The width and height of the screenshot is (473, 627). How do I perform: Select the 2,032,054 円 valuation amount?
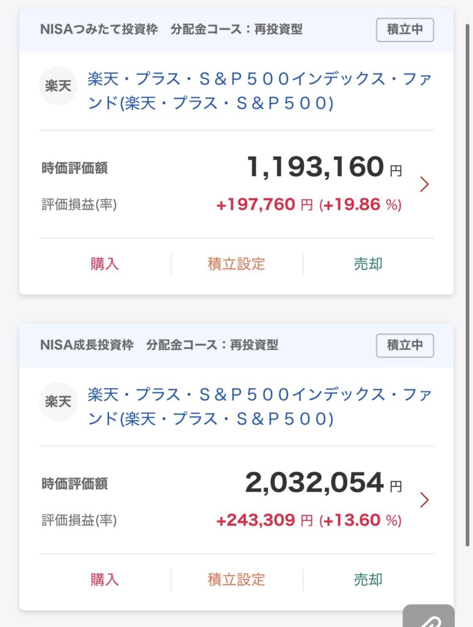point(323,483)
